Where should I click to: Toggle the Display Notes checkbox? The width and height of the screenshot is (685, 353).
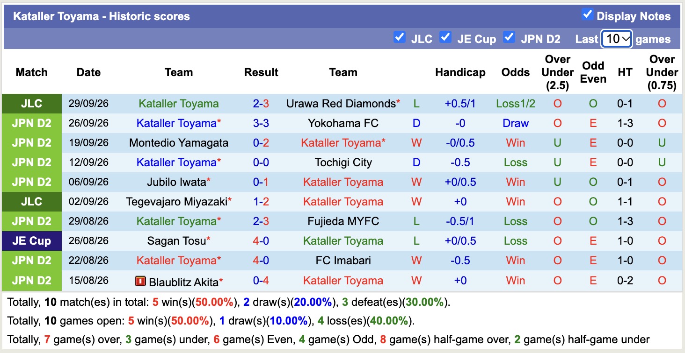click(587, 14)
